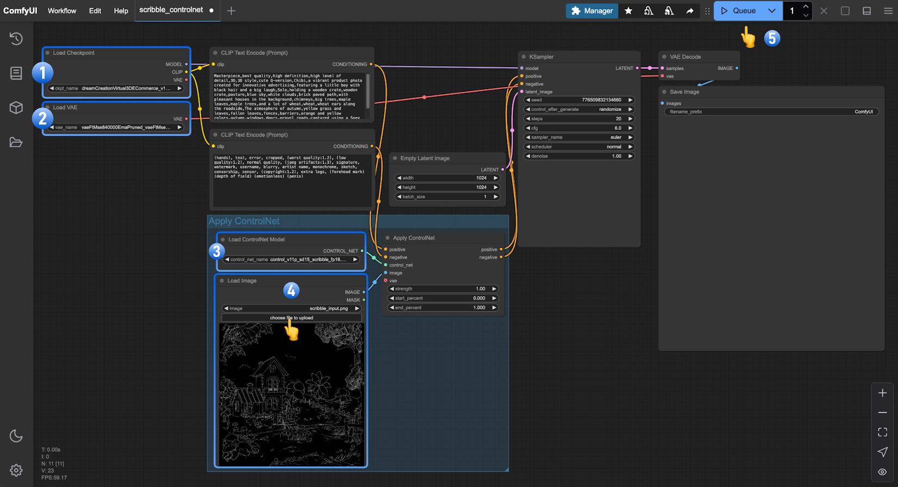
Task: Switch to the scribble_controlnet tab
Action: click(x=171, y=10)
